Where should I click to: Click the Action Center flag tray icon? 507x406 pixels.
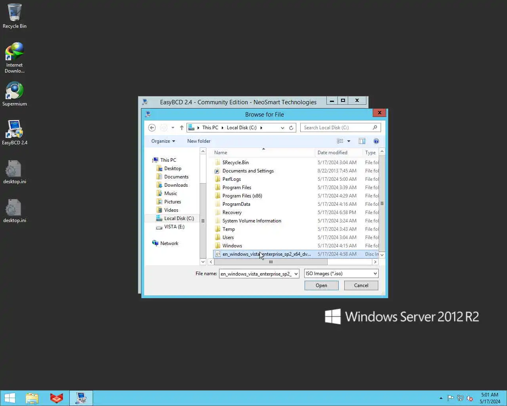[x=450, y=398]
